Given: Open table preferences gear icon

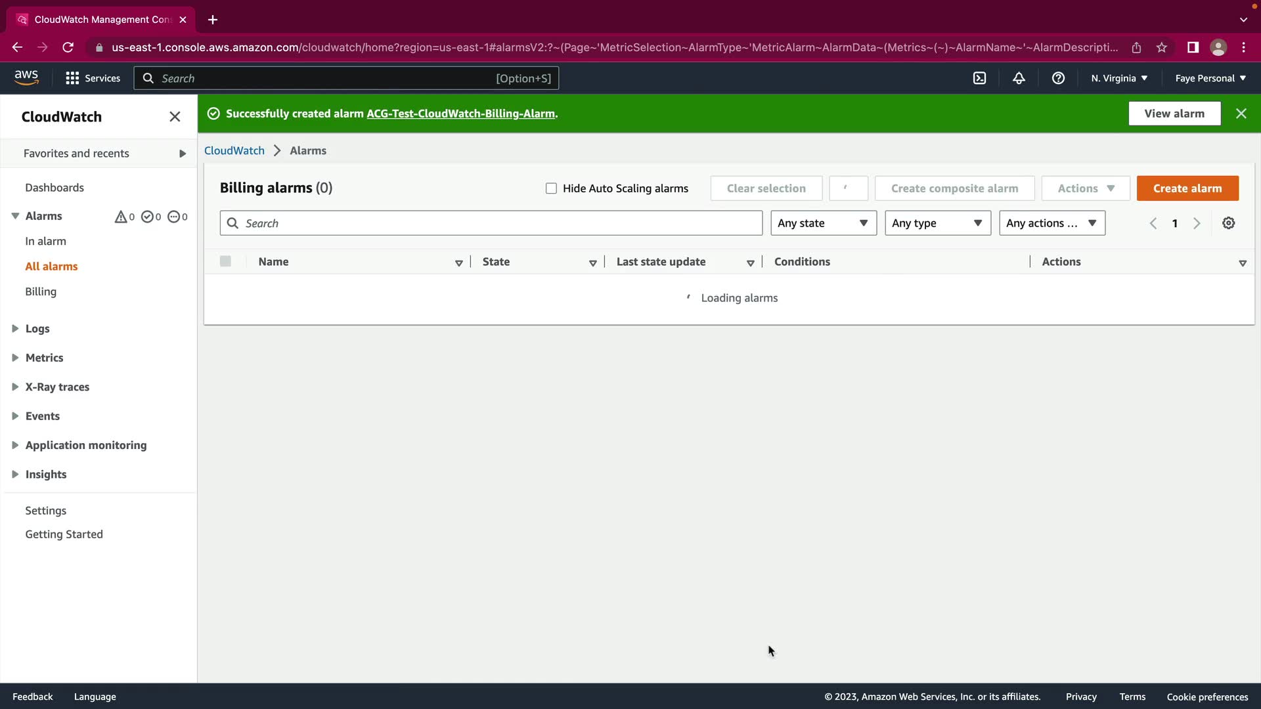Looking at the screenshot, I should pyautogui.click(x=1228, y=223).
